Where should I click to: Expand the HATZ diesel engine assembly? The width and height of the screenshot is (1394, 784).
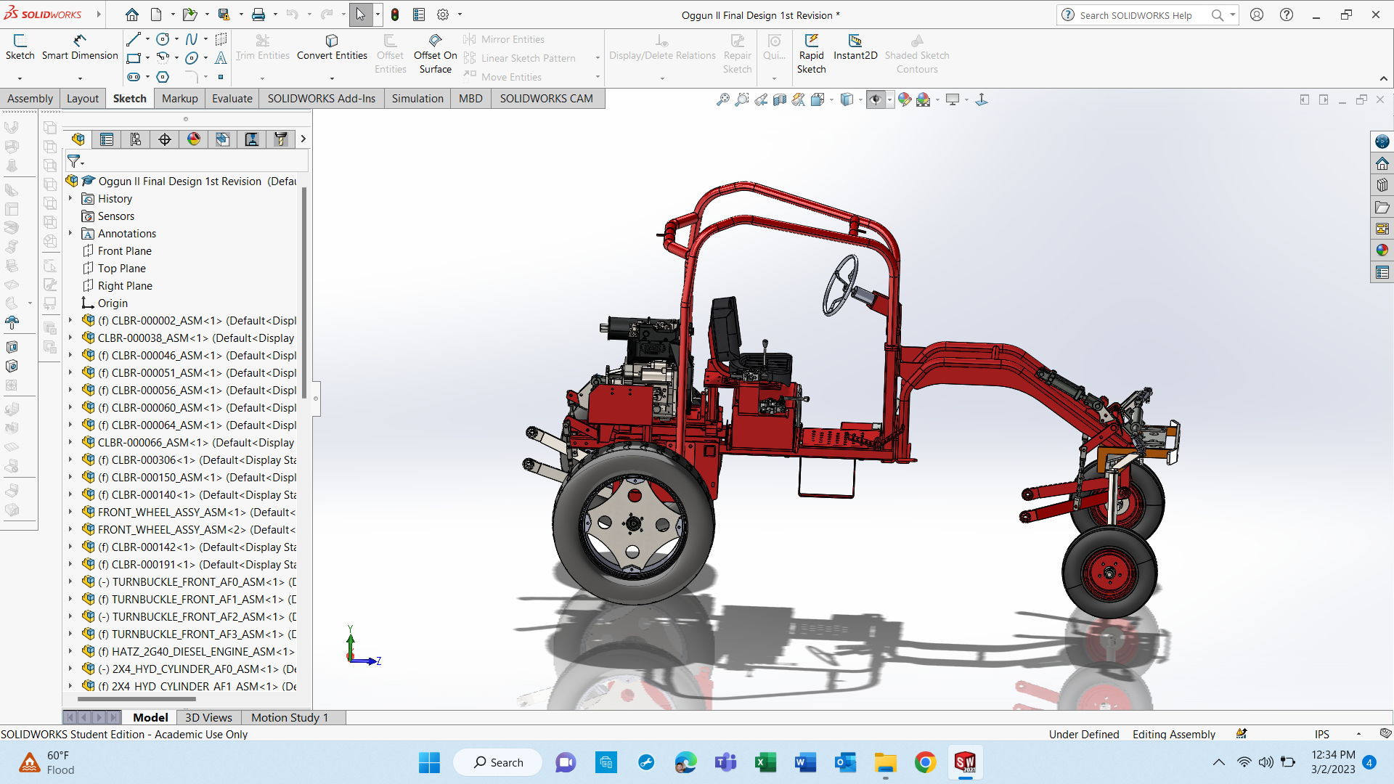[70, 651]
